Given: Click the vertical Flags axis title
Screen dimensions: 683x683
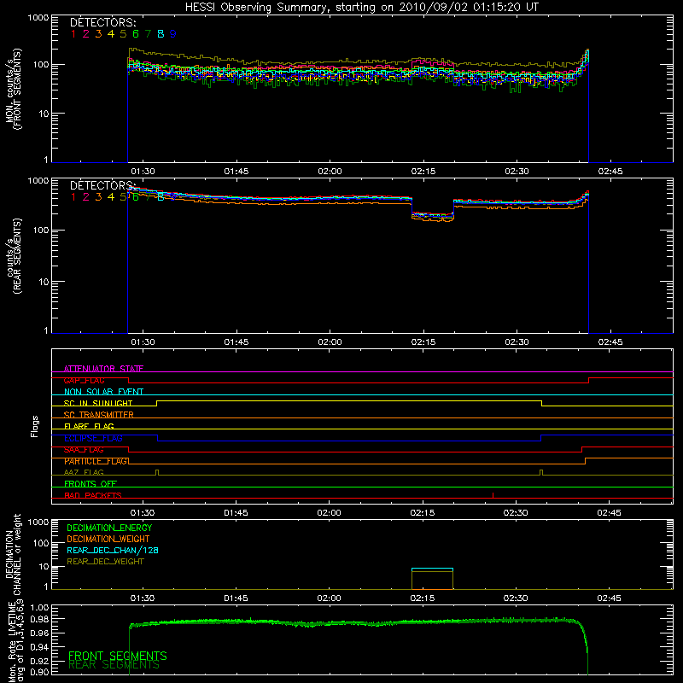Looking at the screenshot, I should [34, 426].
